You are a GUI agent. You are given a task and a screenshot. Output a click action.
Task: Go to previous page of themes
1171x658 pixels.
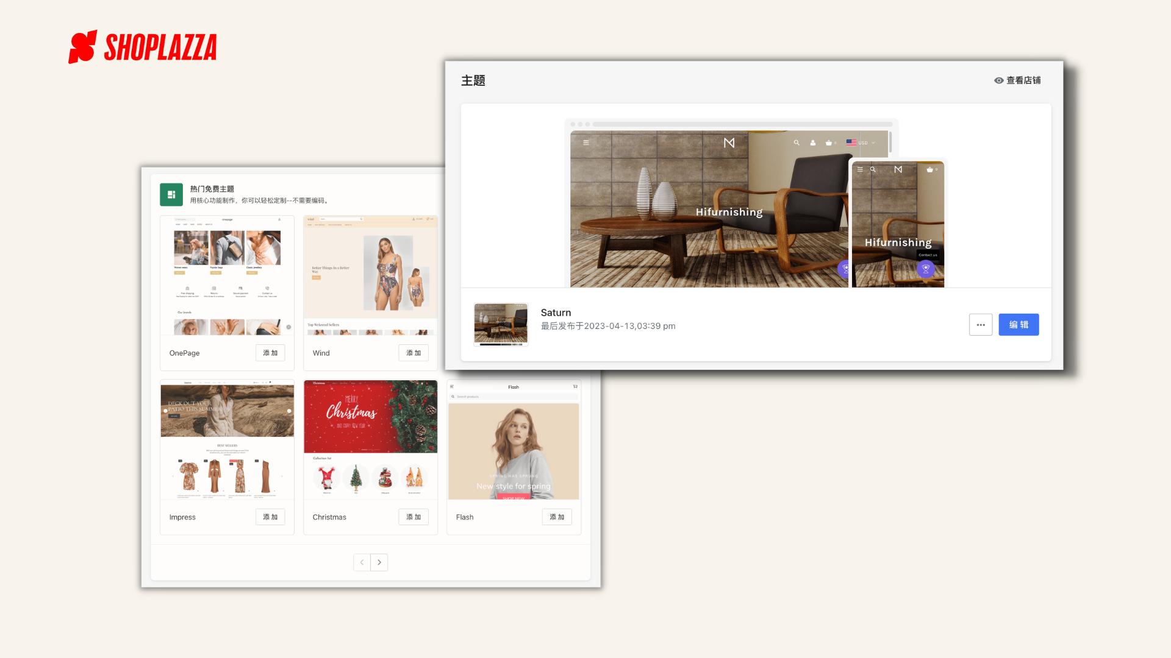click(x=362, y=562)
